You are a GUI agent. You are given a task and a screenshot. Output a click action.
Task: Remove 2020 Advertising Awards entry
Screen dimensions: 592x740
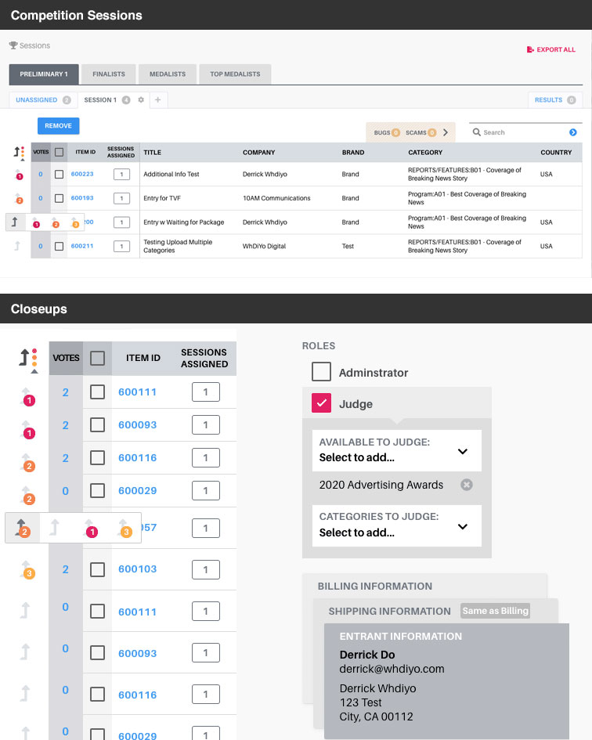(467, 485)
